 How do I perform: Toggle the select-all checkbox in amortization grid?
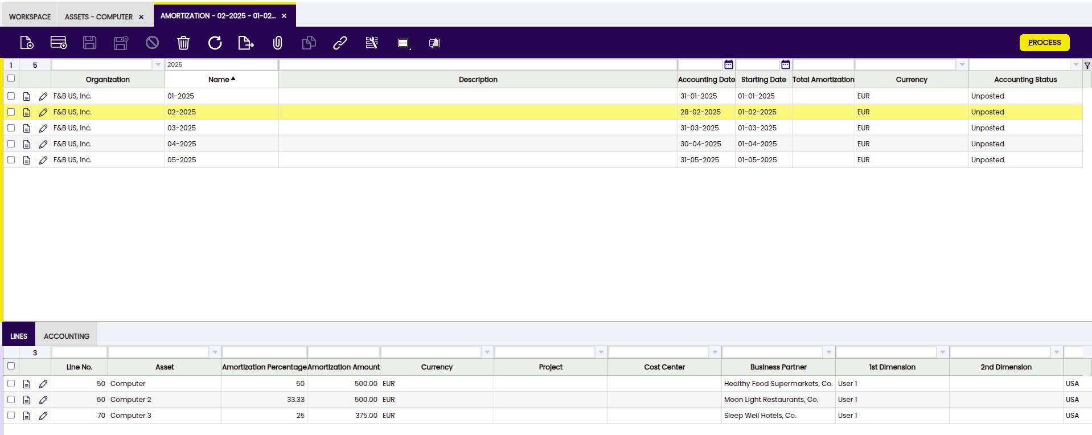11,79
